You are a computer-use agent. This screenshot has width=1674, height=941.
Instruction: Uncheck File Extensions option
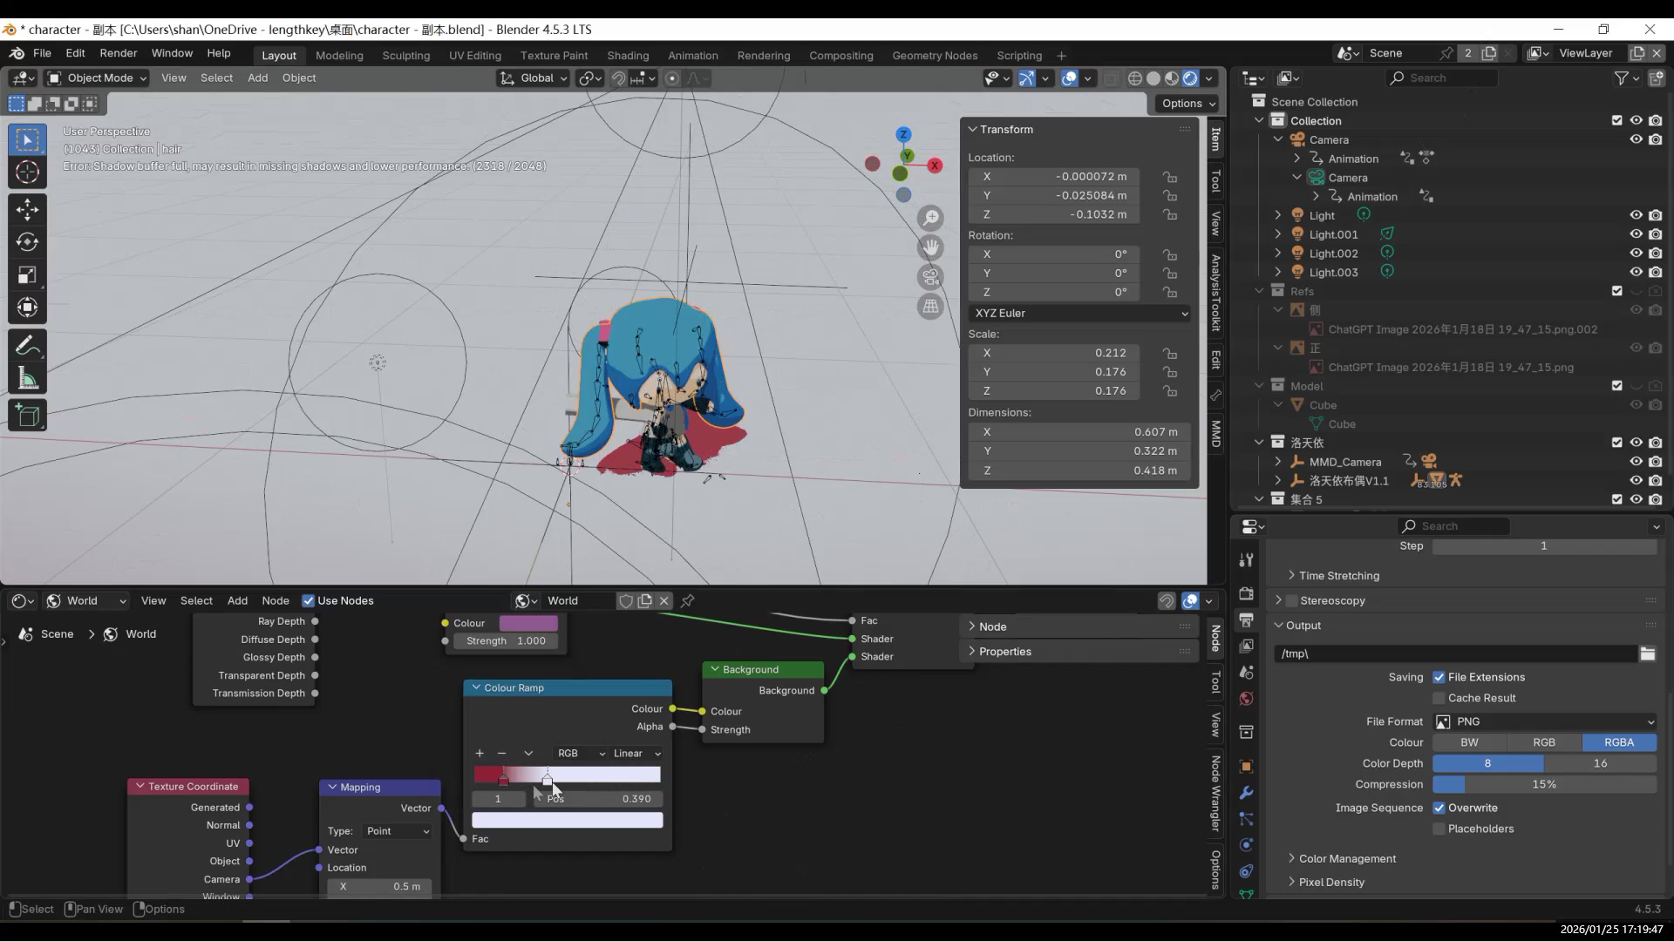coord(1439,677)
